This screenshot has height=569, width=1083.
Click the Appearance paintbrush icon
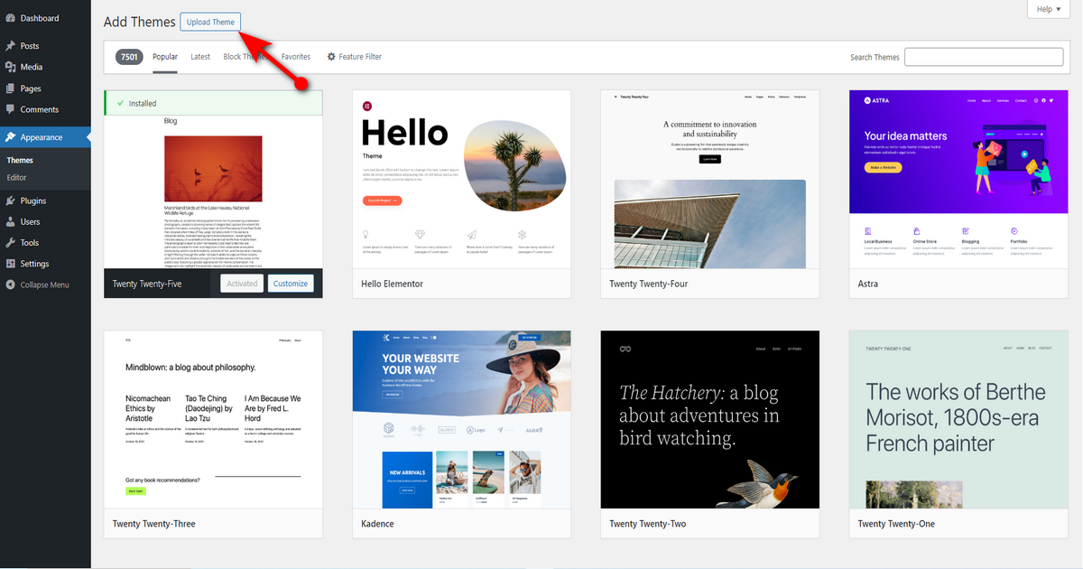(x=10, y=137)
